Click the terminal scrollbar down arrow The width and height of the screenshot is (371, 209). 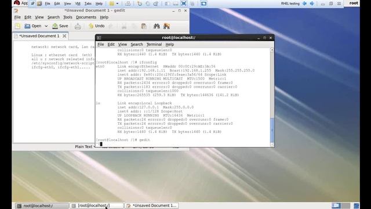(272, 144)
